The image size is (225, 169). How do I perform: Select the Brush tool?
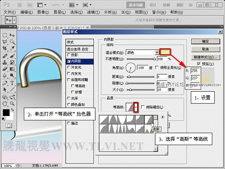click(12, 56)
